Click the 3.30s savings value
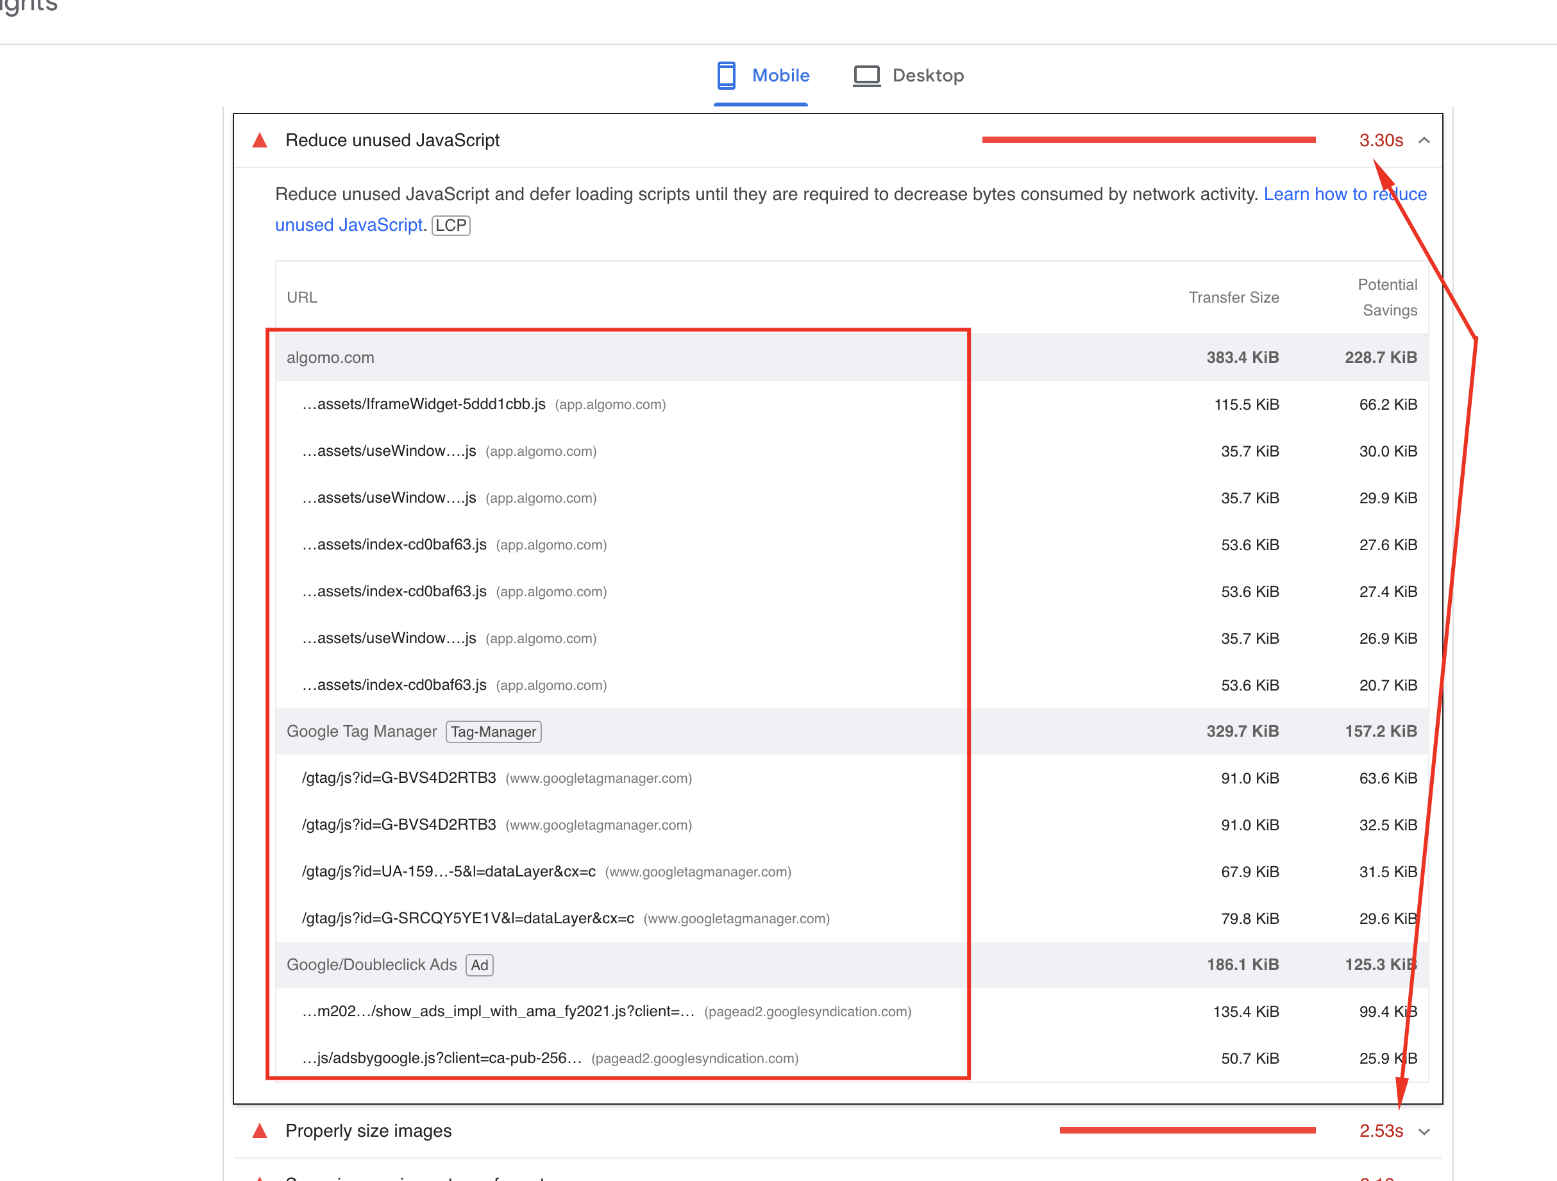 pos(1381,140)
